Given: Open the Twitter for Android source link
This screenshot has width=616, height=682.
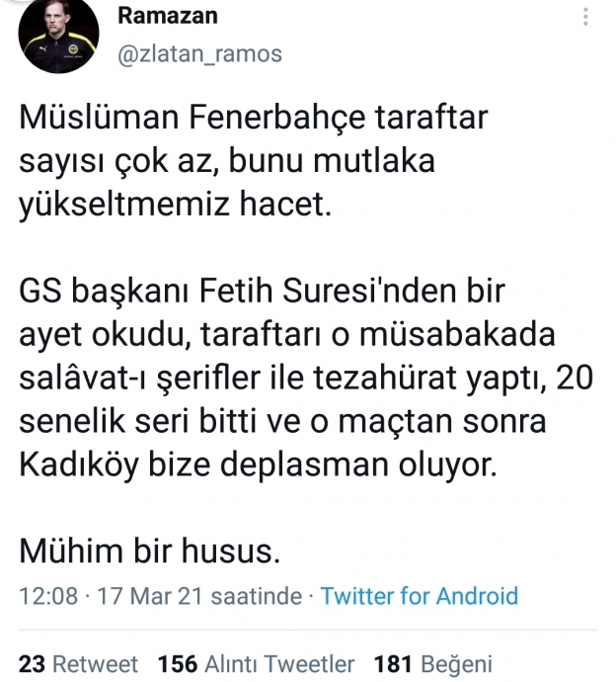Looking at the screenshot, I should pyautogui.click(x=419, y=595).
